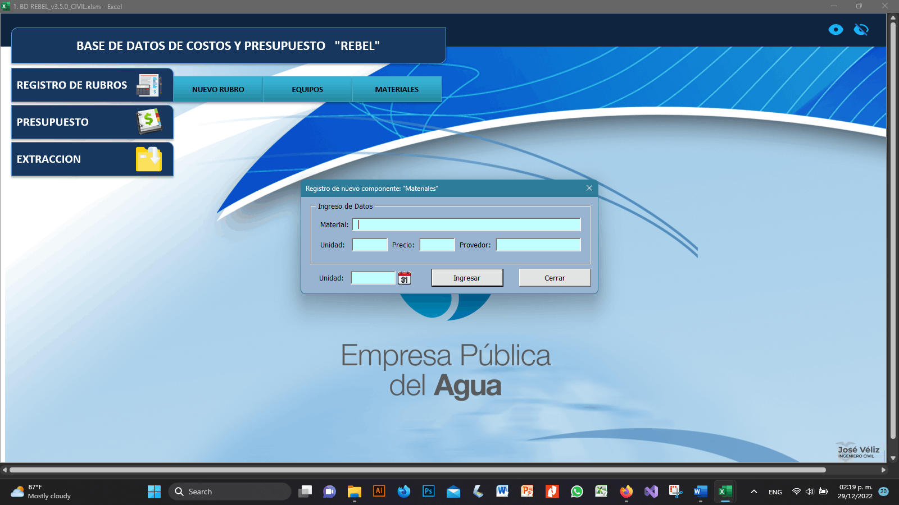Image resolution: width=899 pixels, height=505 pixels.
Task: Show content with the eye icon
Action: click(836, 30)
